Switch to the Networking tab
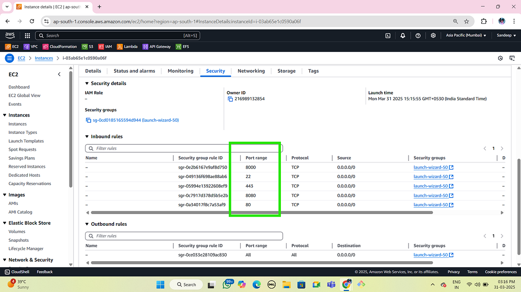The width and height of the screenshot is (521, 292). [251, 71]
